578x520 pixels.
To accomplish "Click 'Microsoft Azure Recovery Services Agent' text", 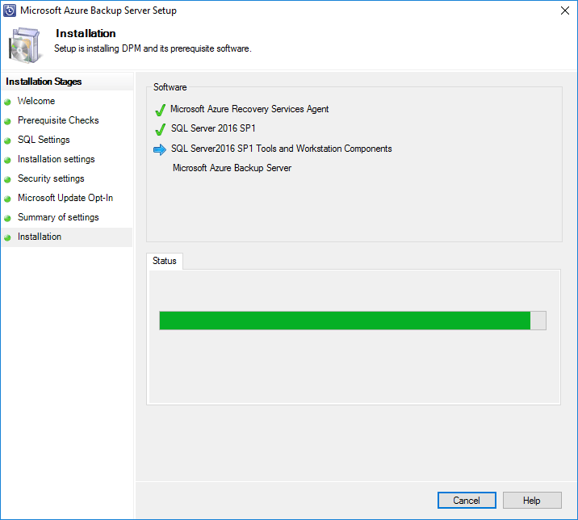I will [x=249, y=109].
